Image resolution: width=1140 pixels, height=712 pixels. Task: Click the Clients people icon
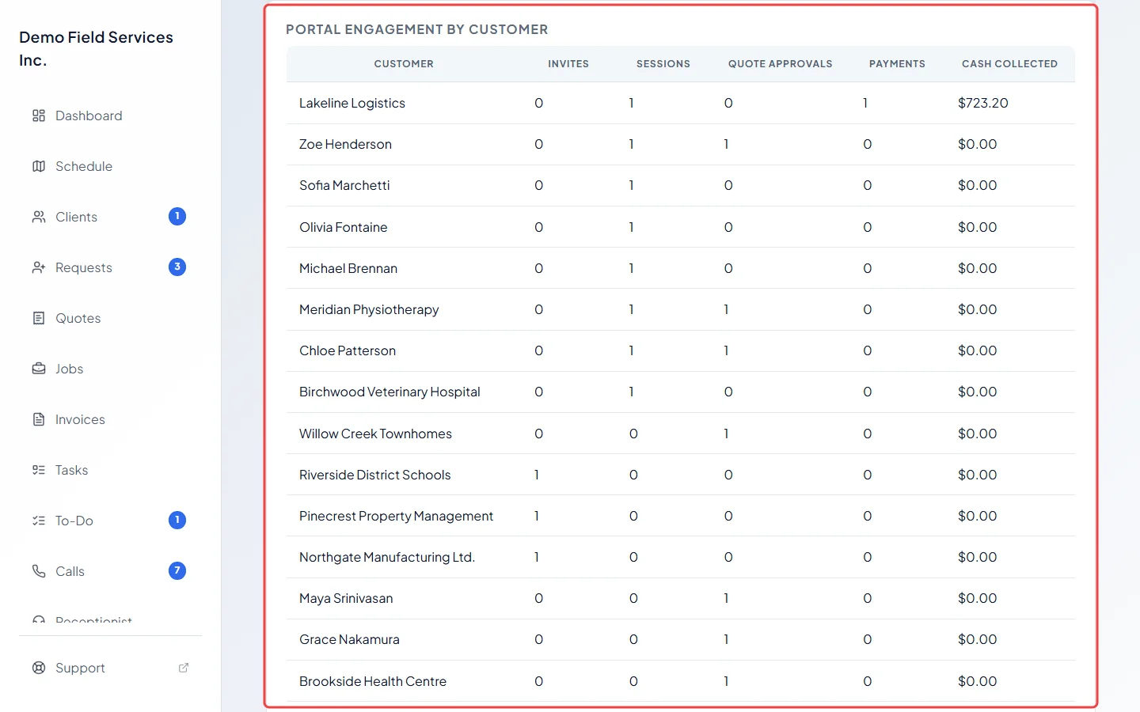coord(39,217)
